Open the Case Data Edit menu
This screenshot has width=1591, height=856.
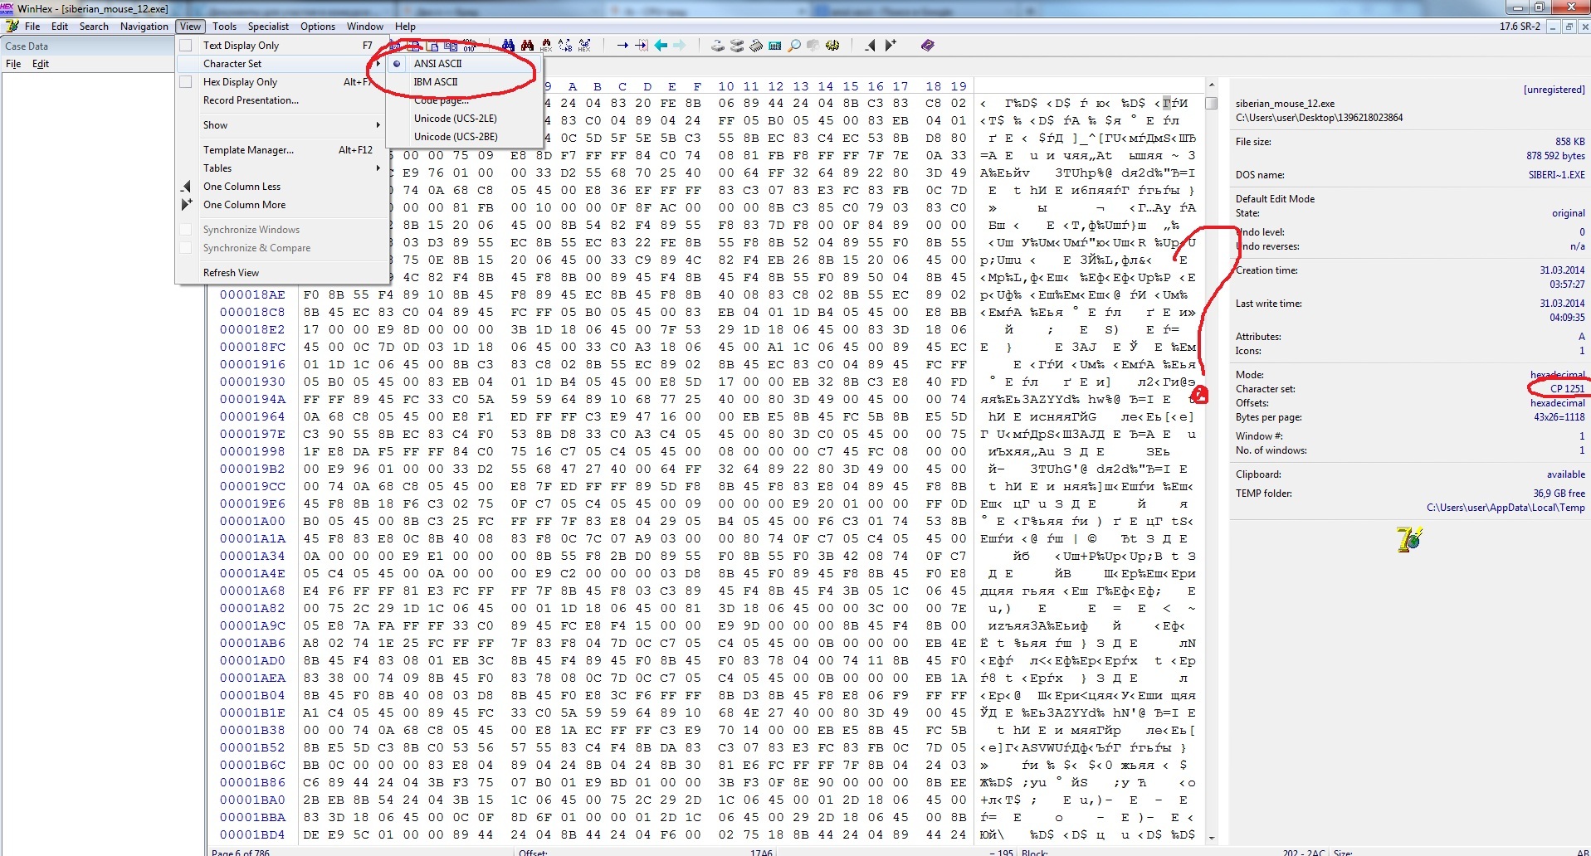coord(41,64)
